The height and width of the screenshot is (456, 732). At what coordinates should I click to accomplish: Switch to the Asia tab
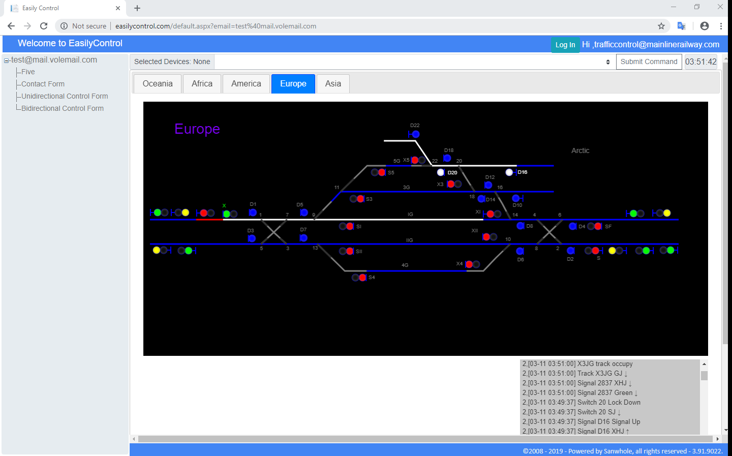(333, 84)
